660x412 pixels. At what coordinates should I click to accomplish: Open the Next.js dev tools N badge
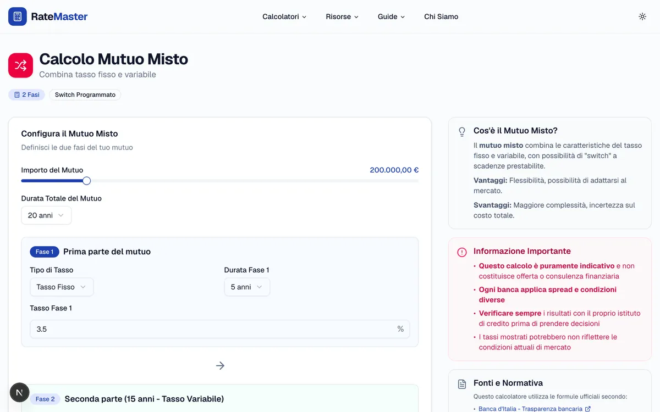tap(20, 392)
